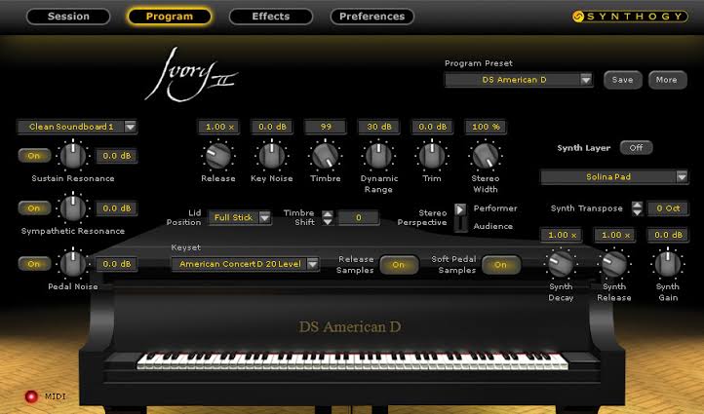
Task: Click the Pedal Noise knob
Action: point(73,264)
